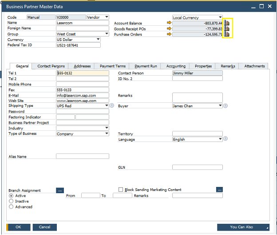
Task: Expand the Group dropdown showing West Coast
Action: 107,34
